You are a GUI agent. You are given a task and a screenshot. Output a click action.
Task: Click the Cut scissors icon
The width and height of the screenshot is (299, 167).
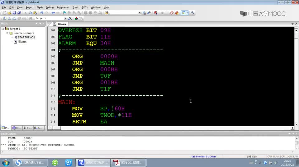pyautogui.click(x=26, y=13)
